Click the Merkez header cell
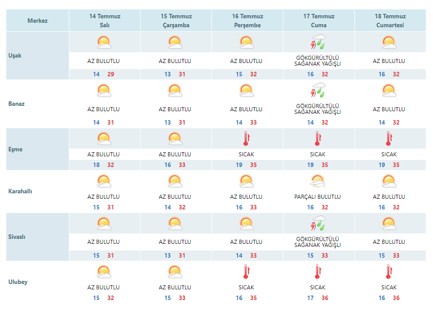This screenshot has height=313, width=433. 38,21
